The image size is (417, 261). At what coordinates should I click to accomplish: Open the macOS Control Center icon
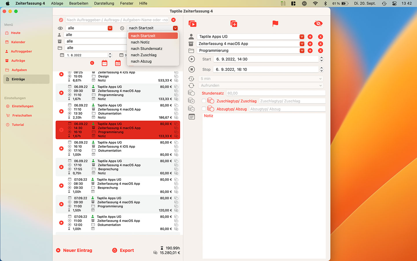pos(394,3)
